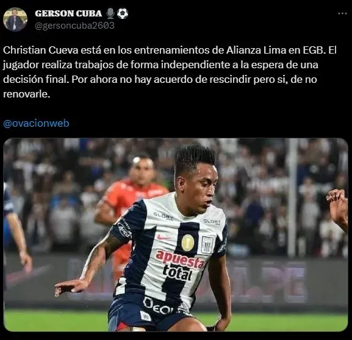
Task: Click Gerson Cuba's profile avatar
Action: 15,19
